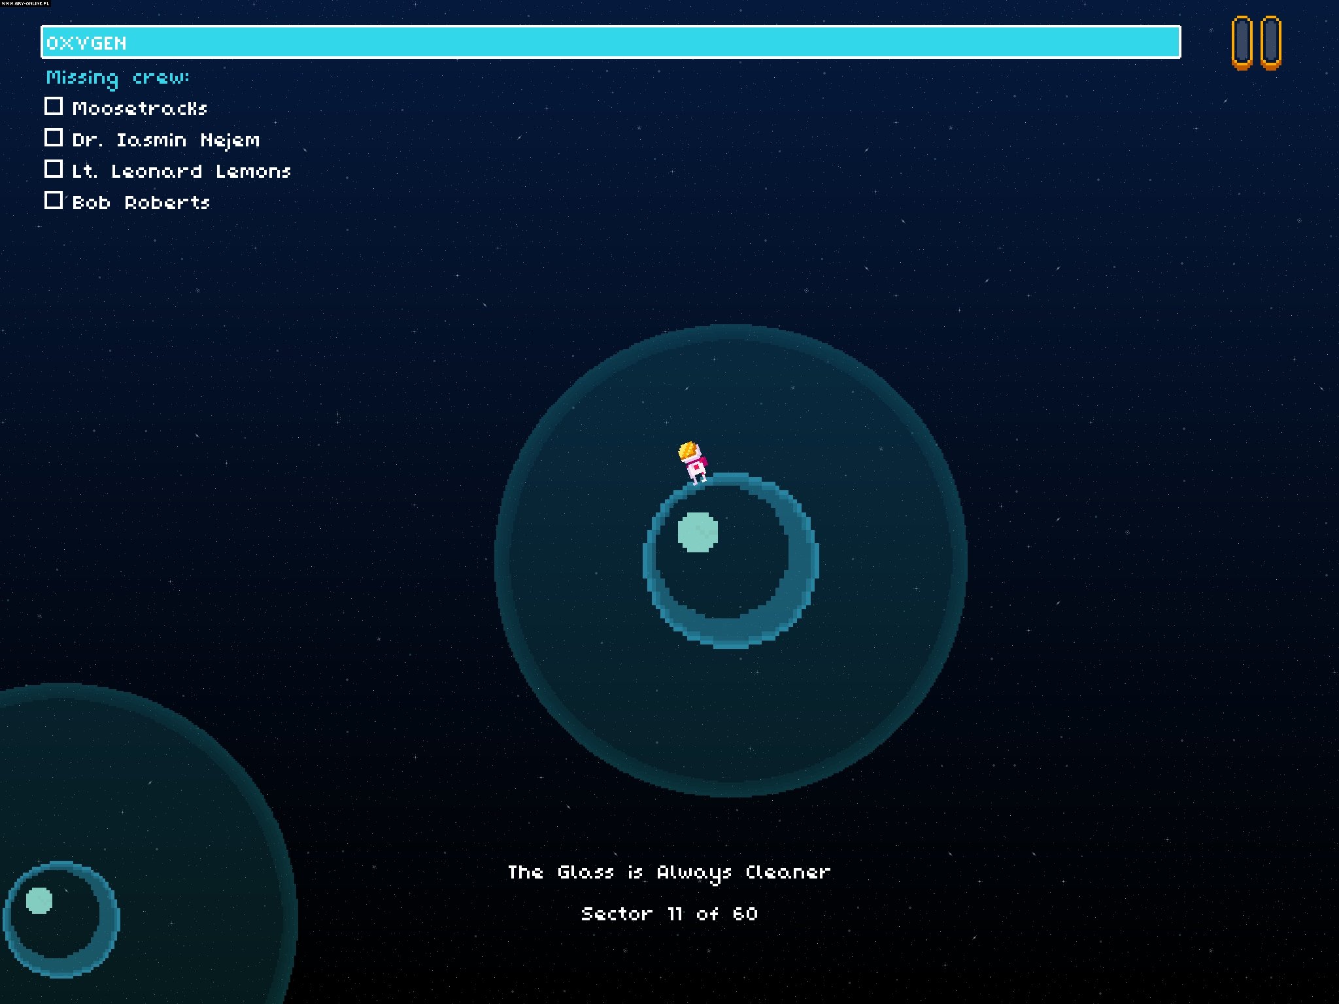Tap the green moon on bottom-left planet
Viewport: 1339px width, 1004px height.
click(x=39, y=900)
